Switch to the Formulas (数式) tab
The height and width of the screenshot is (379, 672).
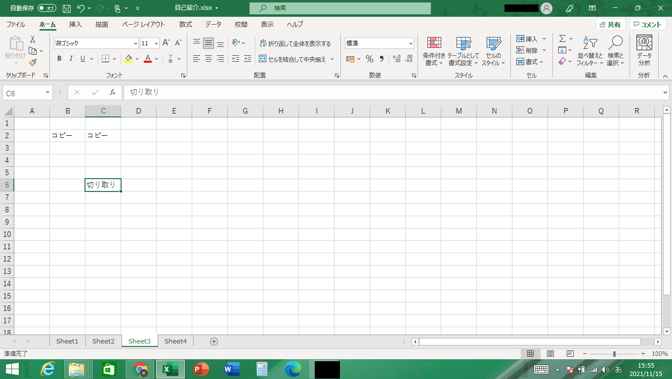click(x=186, y=24)
